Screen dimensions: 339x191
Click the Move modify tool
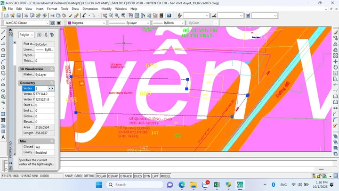[x=335, y=61]
